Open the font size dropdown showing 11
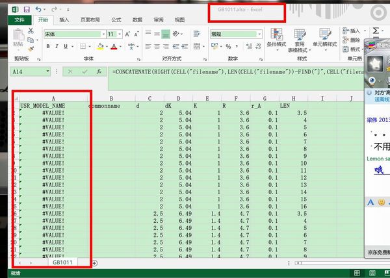 [x=120, y=34]
